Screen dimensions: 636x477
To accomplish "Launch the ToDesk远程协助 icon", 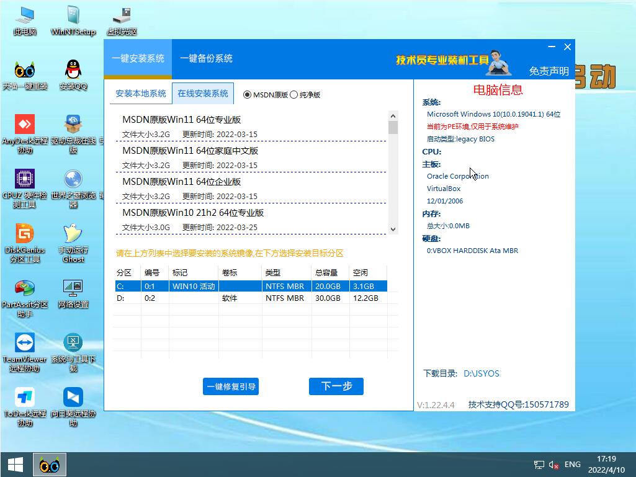I will tap(25, 408).
